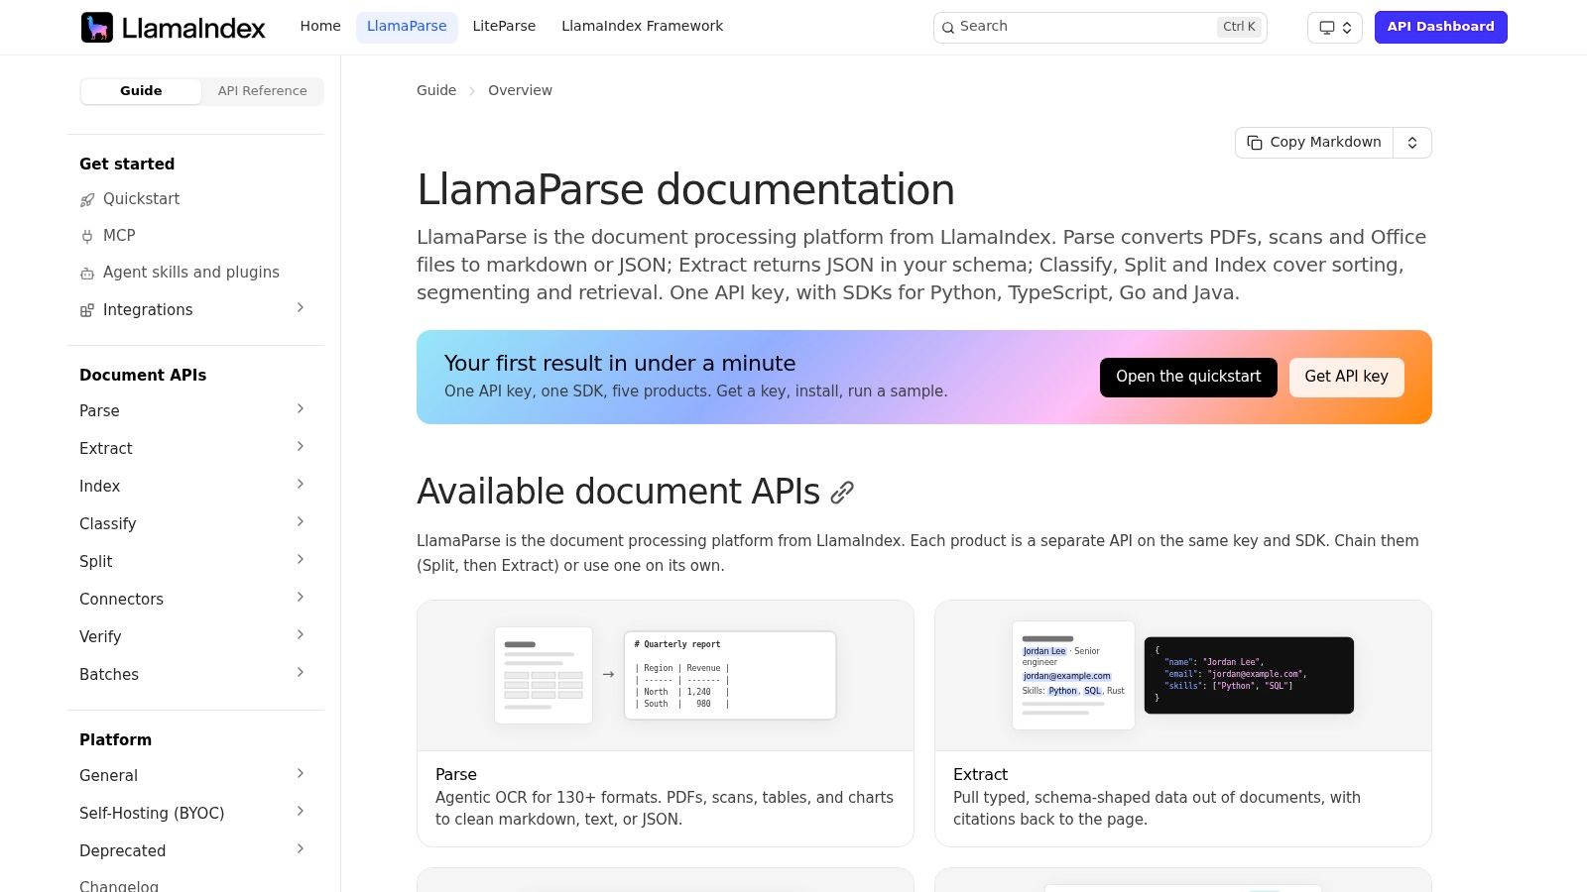Image resolution: width=1587 pixels, height=892 pixels.
Task: Click the Guide breadcrumb link
Action: coord(436,90)
